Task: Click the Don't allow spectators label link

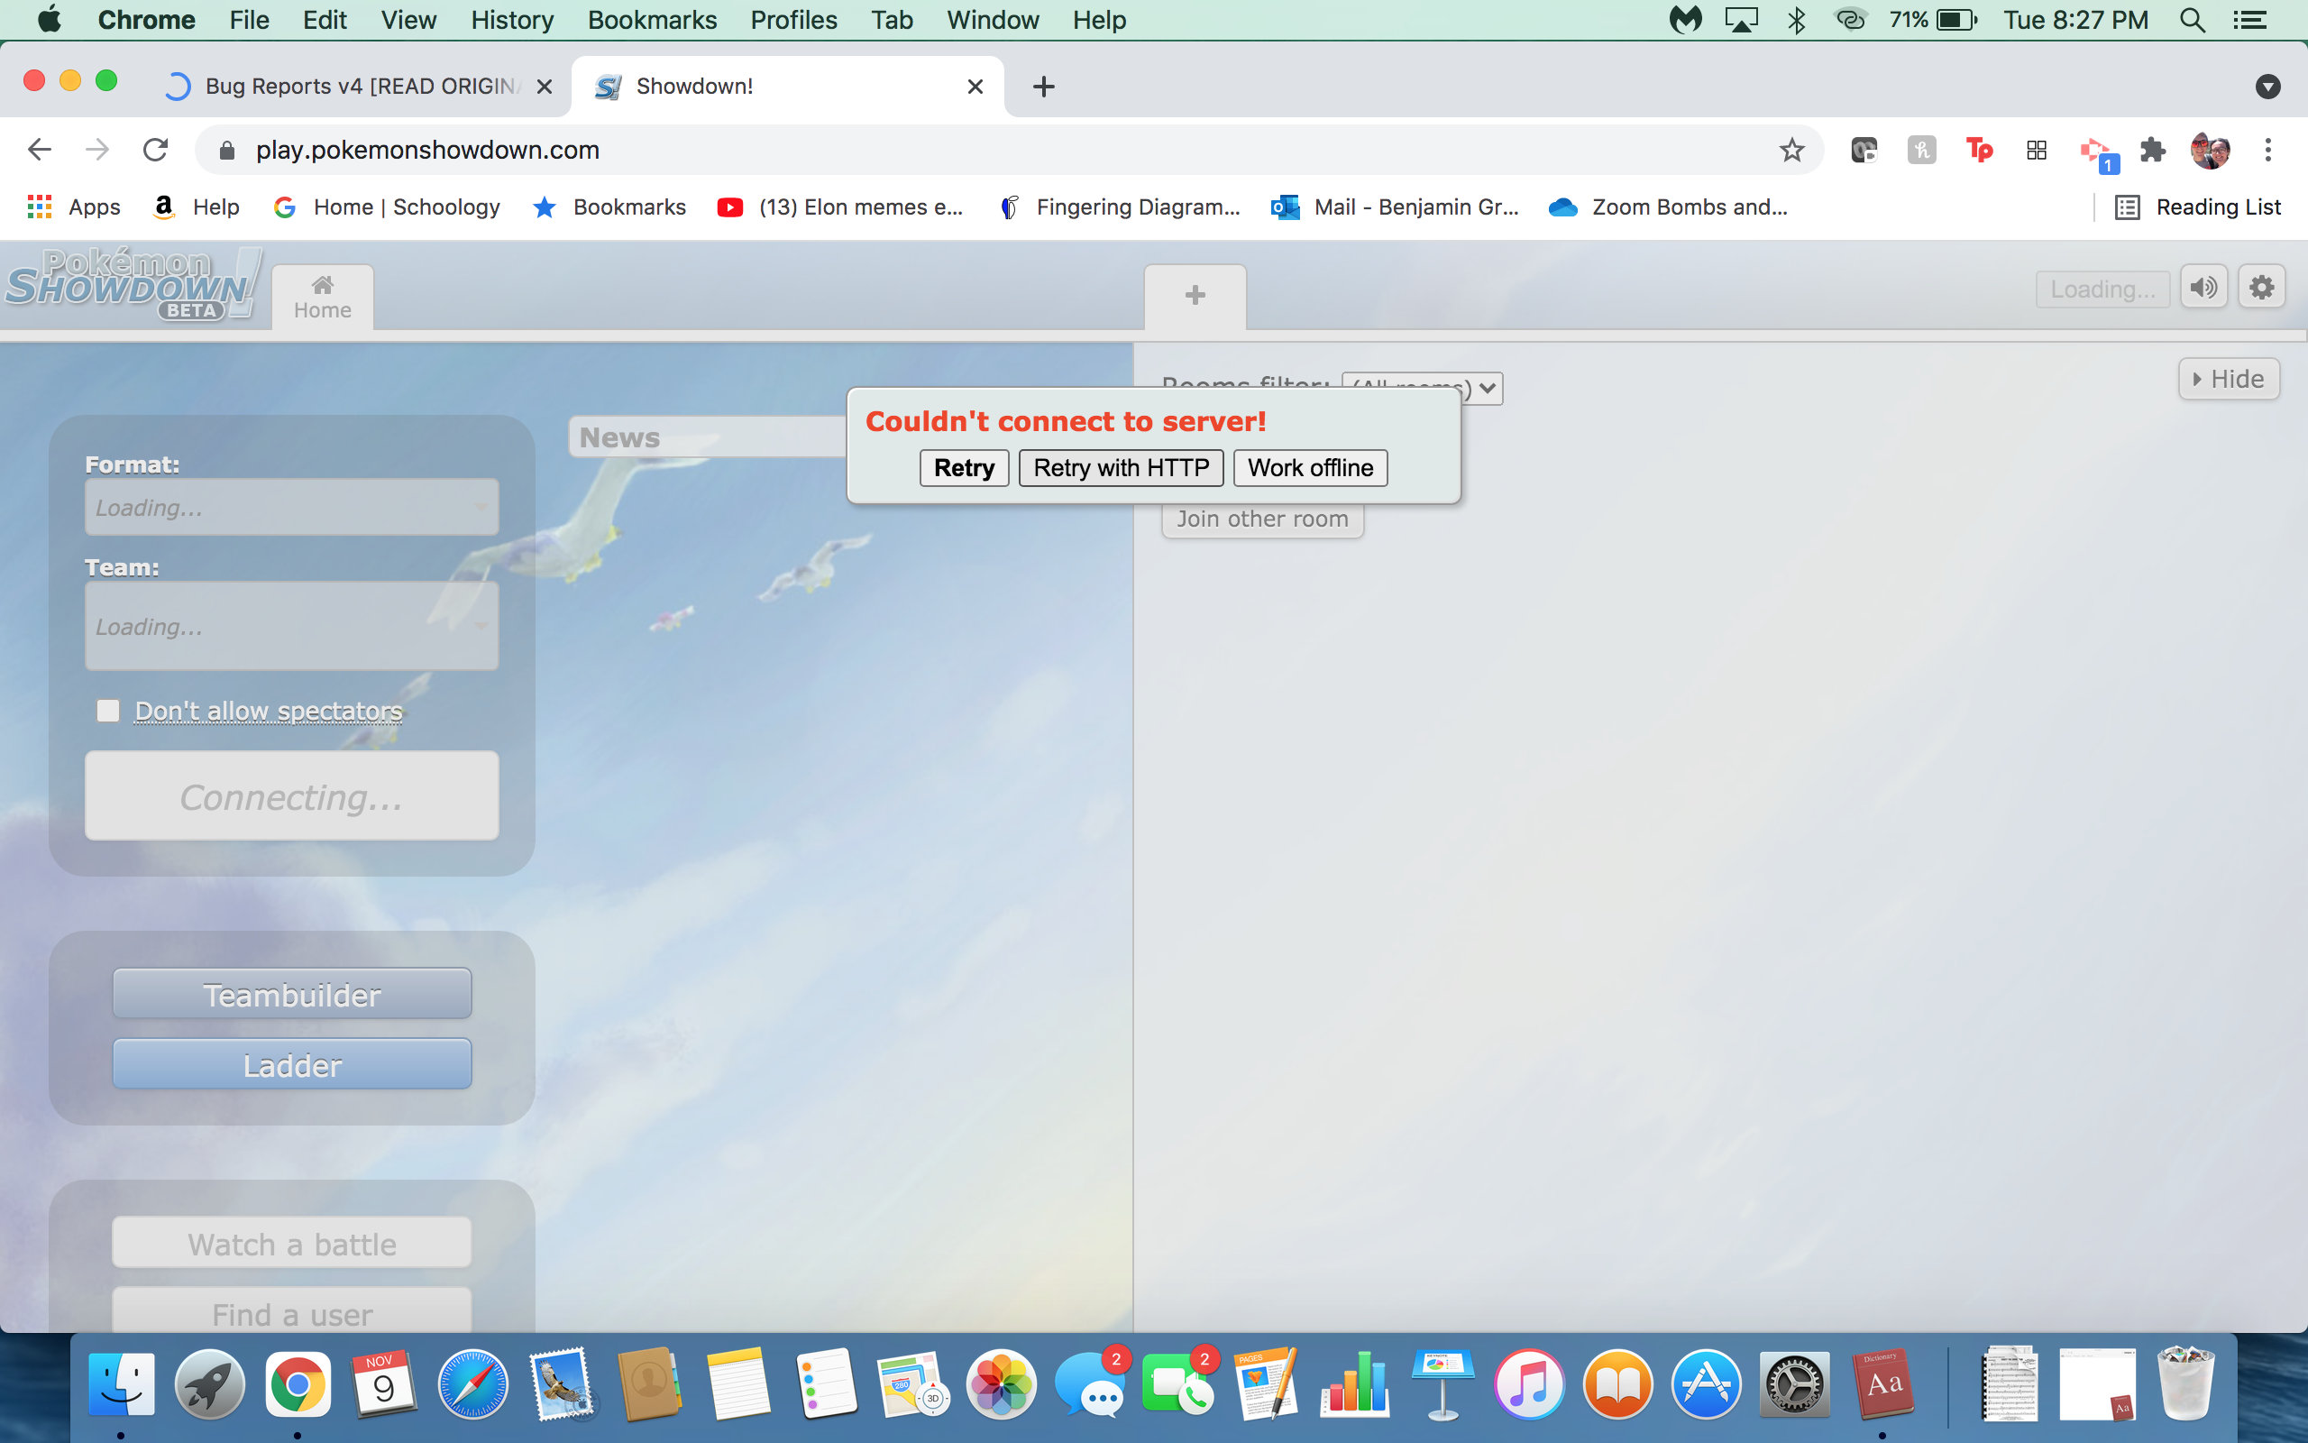Action: 269,711
